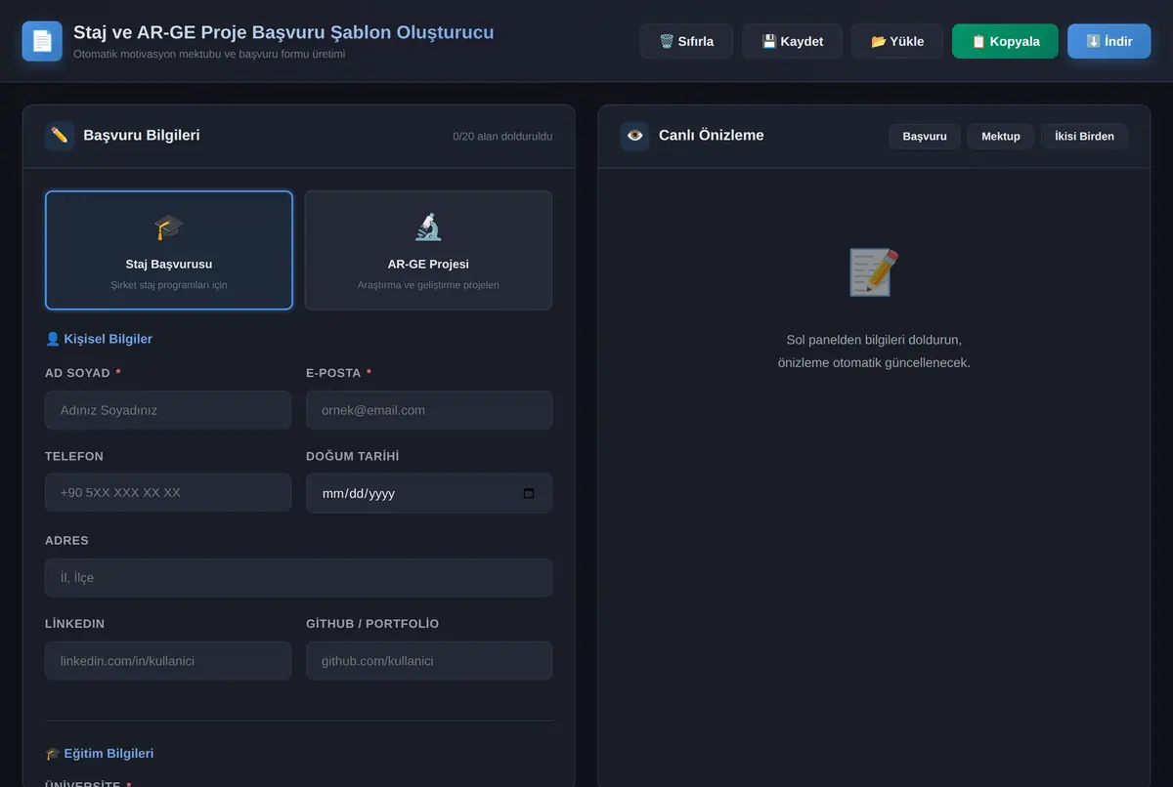1173x787 pixels.
Task: Click the Başvuru Bilgileri panel title
Action: pyautogui.click(x=142, y=135)
